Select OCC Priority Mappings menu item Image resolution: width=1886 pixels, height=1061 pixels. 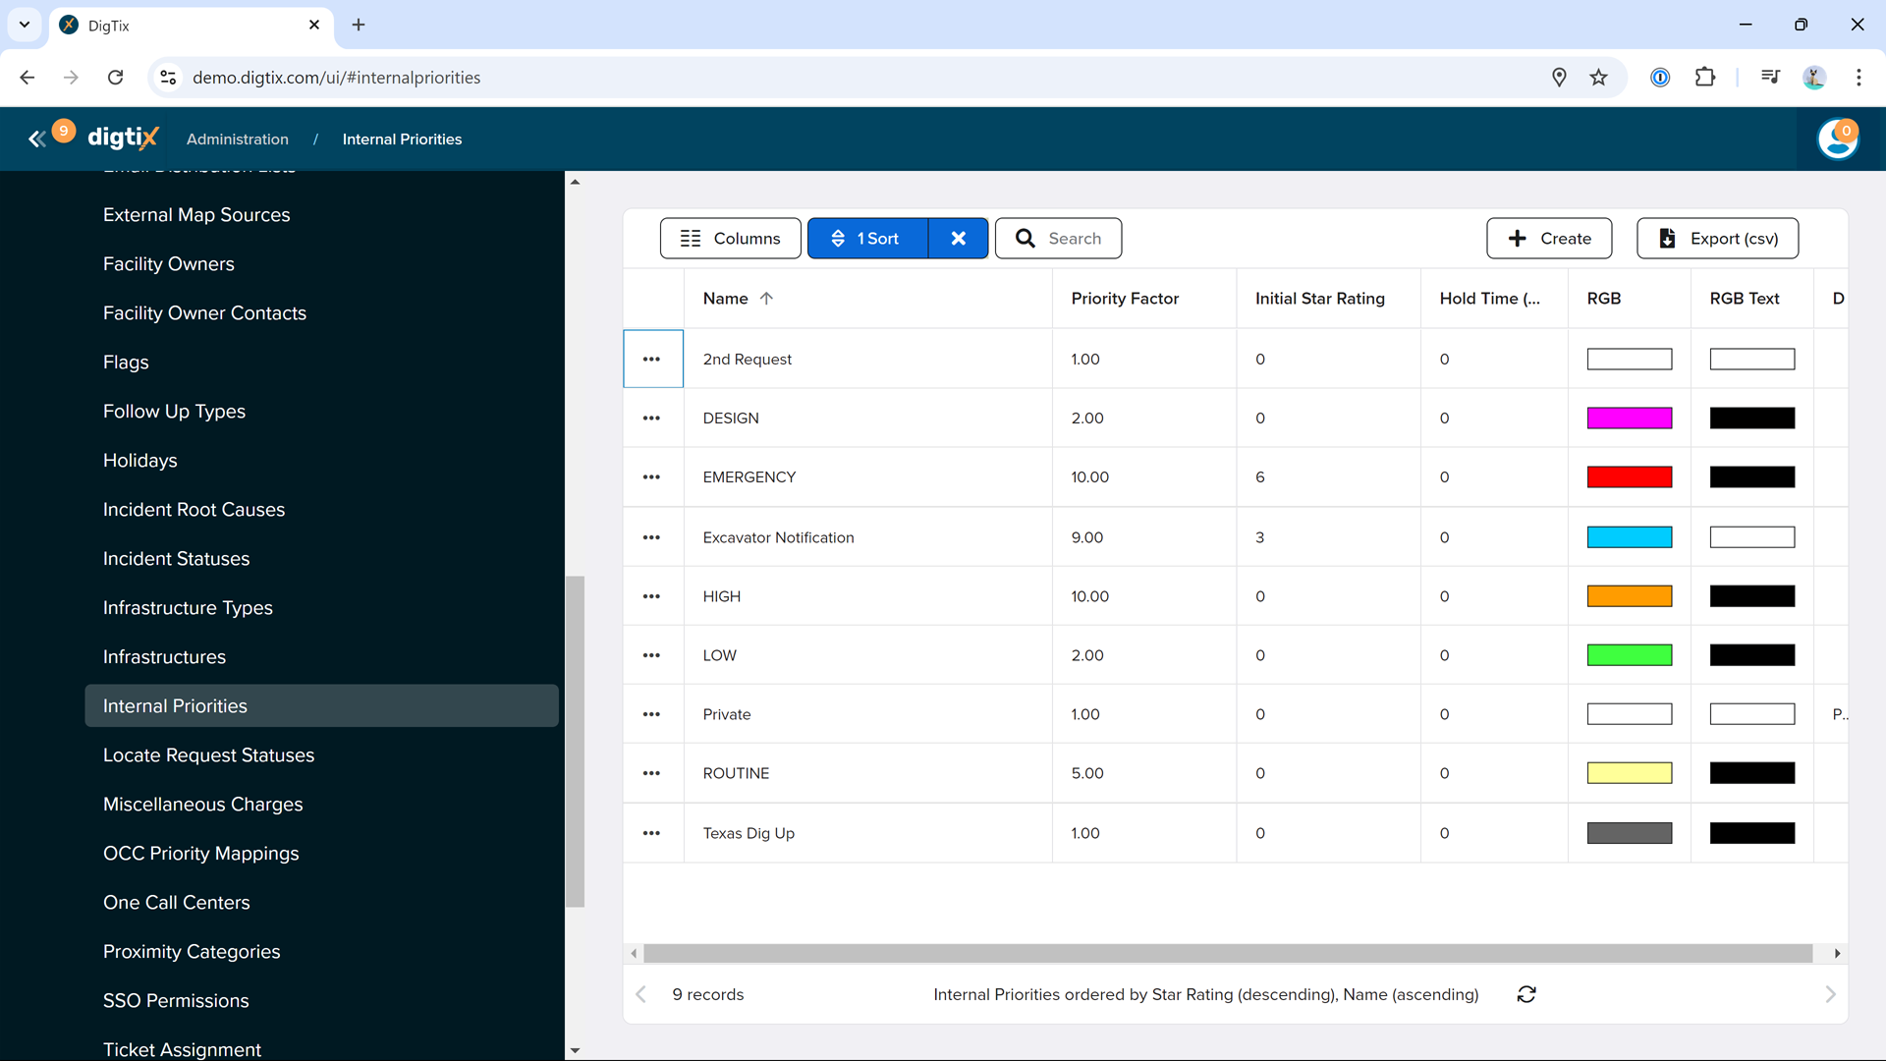[x=200, y=854]
